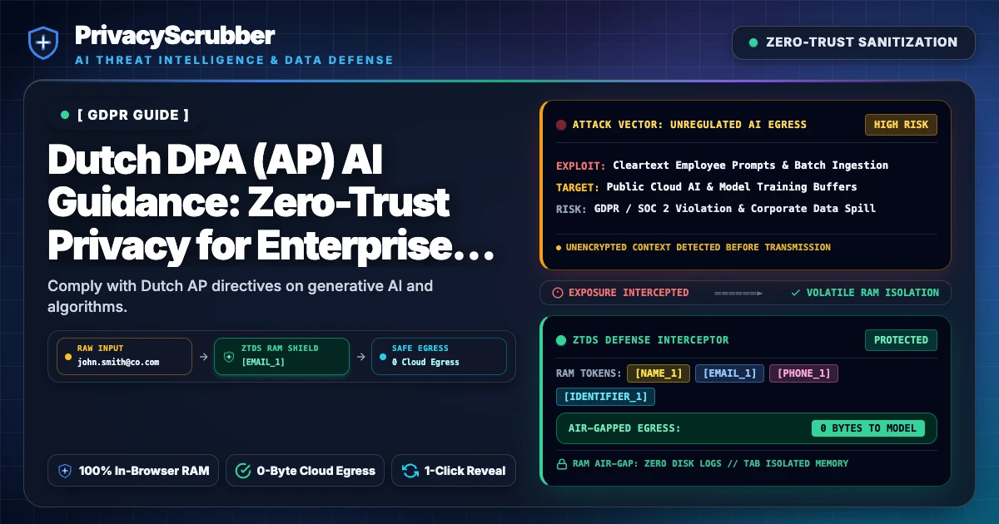Click the 100% In-Browser RAM pill
This screenshot has height=524, width=999.
(x=133, y=471)
